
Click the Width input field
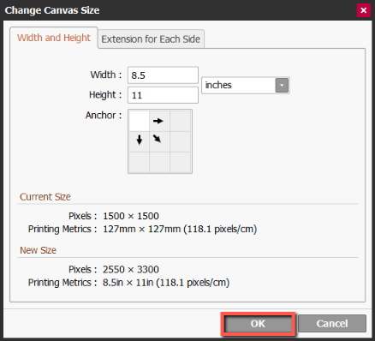pos(163,75)
